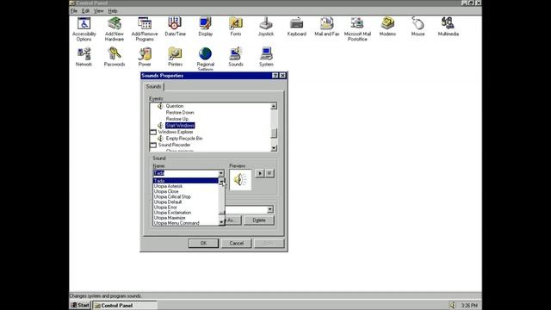
Task: Select the Windows Explorer events group
Action: [176, 132]
